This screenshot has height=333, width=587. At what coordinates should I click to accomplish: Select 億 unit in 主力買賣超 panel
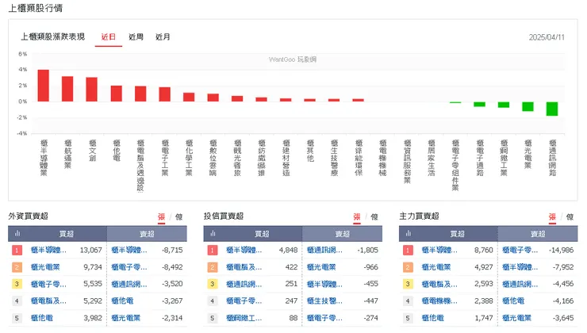(570, 216)
